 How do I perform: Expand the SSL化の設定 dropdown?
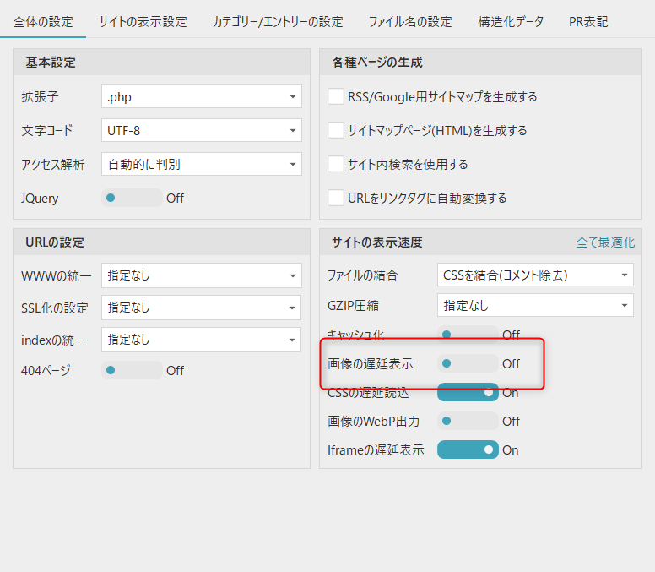tap(201, 308)
